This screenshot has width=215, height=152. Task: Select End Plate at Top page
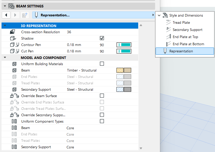(x=185, y=37)
